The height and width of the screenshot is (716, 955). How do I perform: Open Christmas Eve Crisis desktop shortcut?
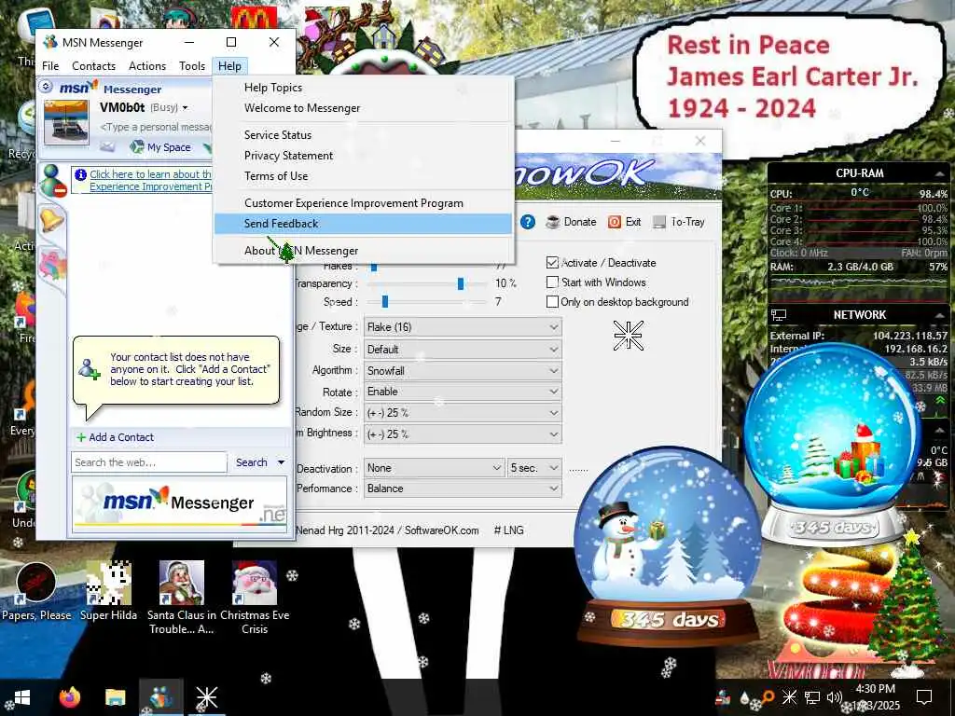[x=255, y=597]
